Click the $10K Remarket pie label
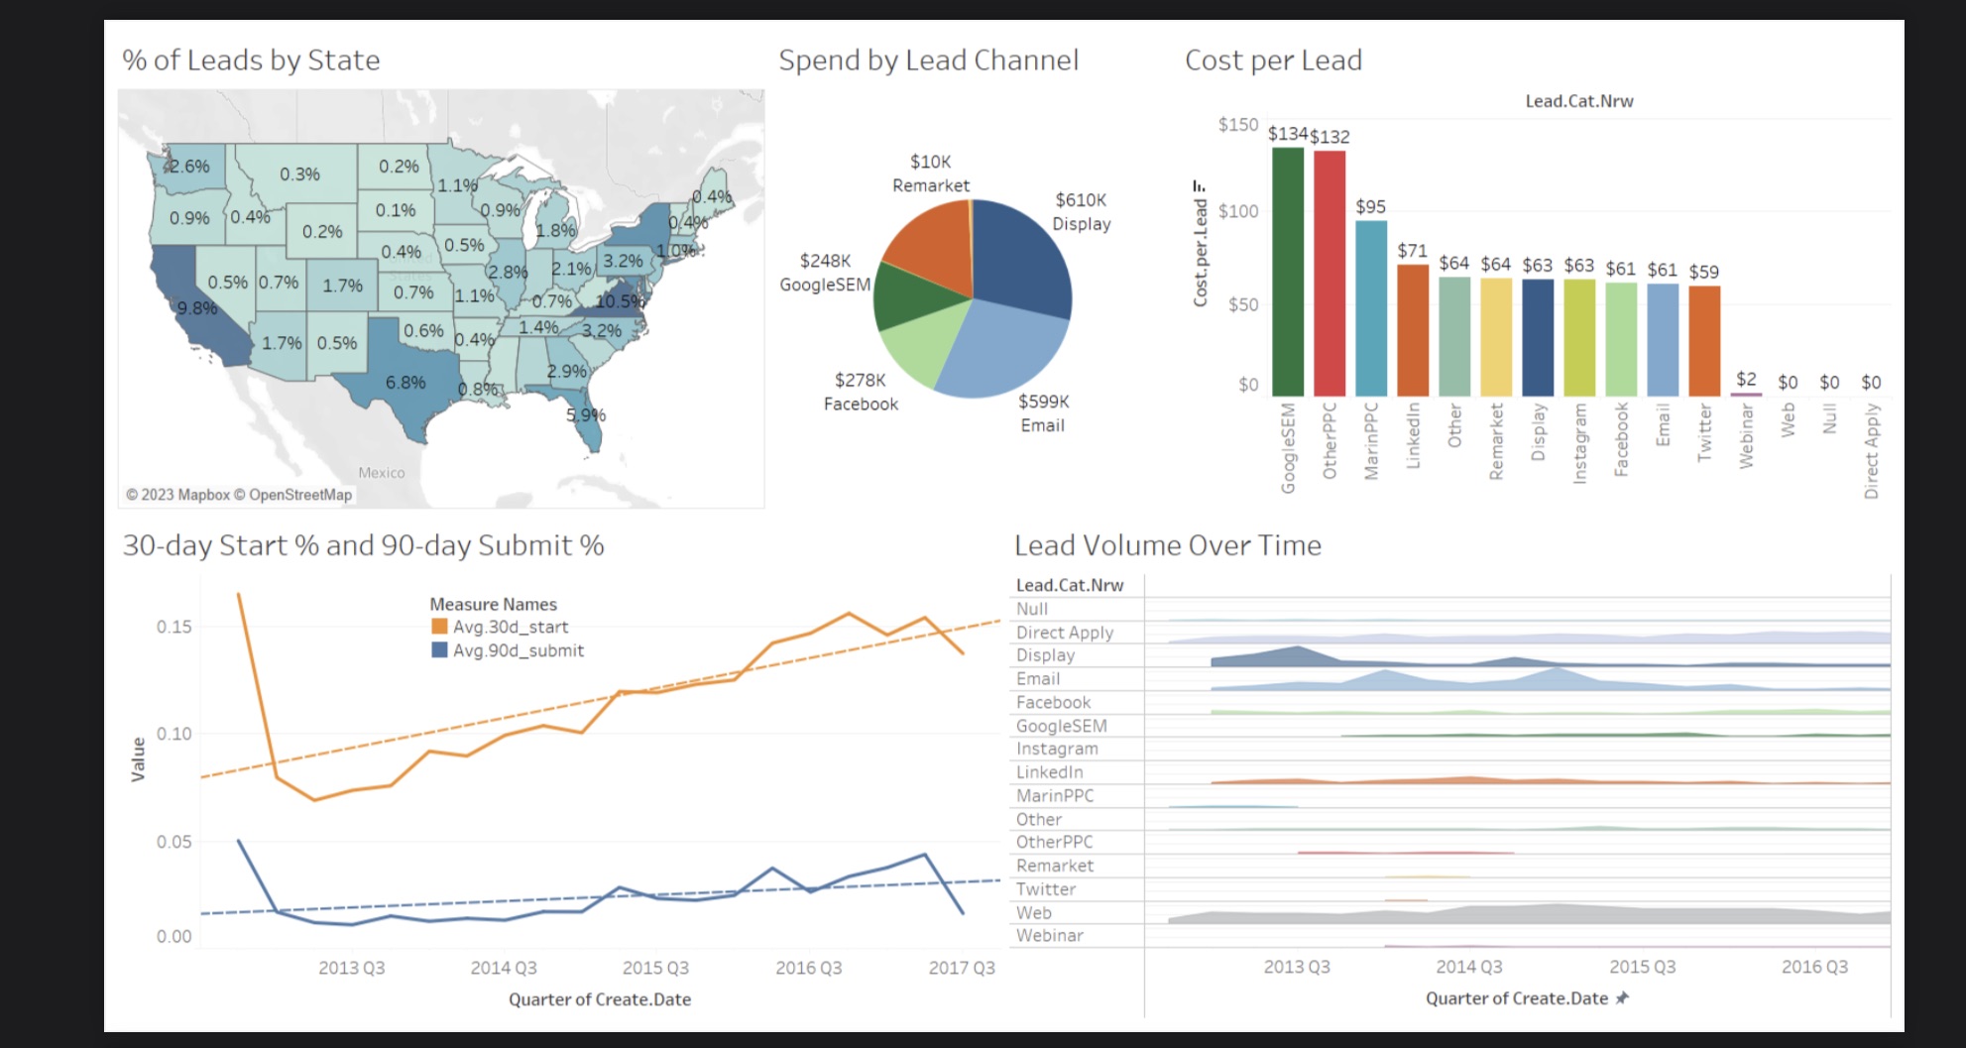The width and height of the screenshot is (1966, 1048). click(x=930, y=174)
